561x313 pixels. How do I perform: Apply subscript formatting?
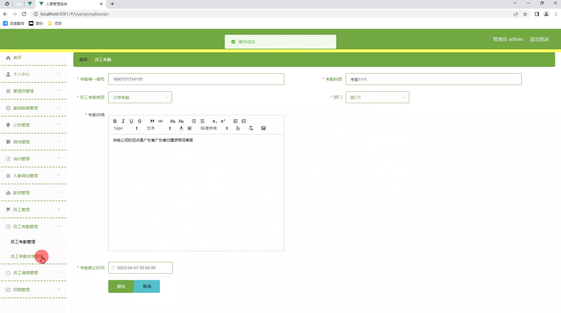pyautogui.click(x=214, y=121)
